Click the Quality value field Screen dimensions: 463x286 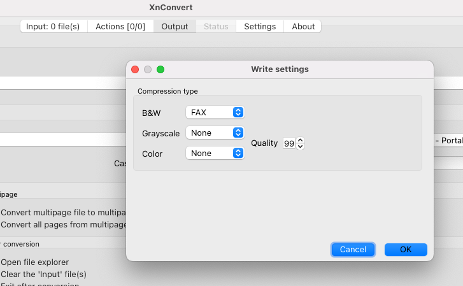click(288, 143)
